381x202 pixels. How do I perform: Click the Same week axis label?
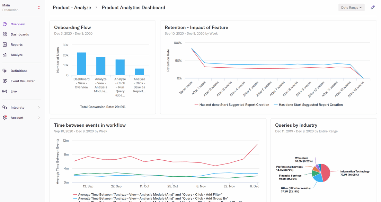click(x=186, y=87)
